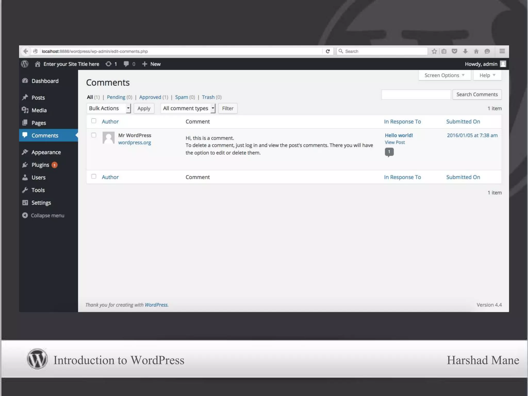Click the admin avatar next to Howdy, admin
Screen dimensions: 528x396
[x=503, y=64]
